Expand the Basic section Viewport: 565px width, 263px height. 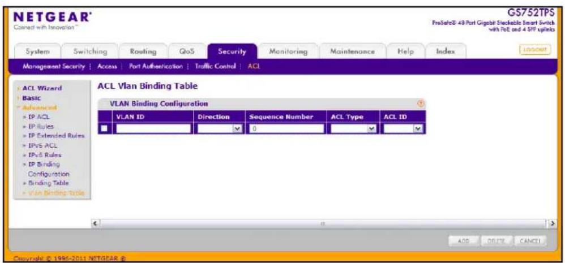coord(31,98)
